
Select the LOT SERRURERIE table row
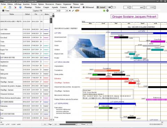click(x=25, y=102)
